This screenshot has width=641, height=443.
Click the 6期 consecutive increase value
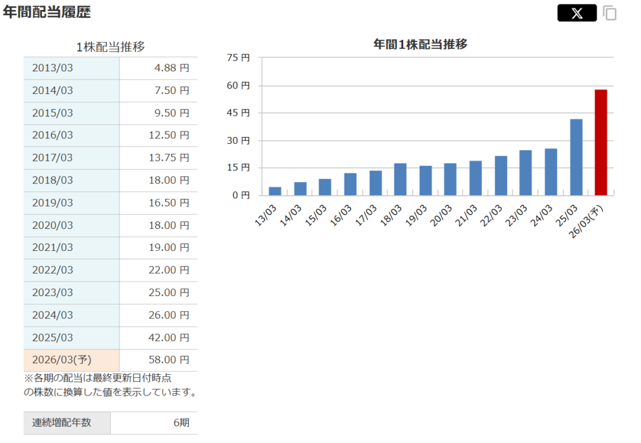click(181, 423)
